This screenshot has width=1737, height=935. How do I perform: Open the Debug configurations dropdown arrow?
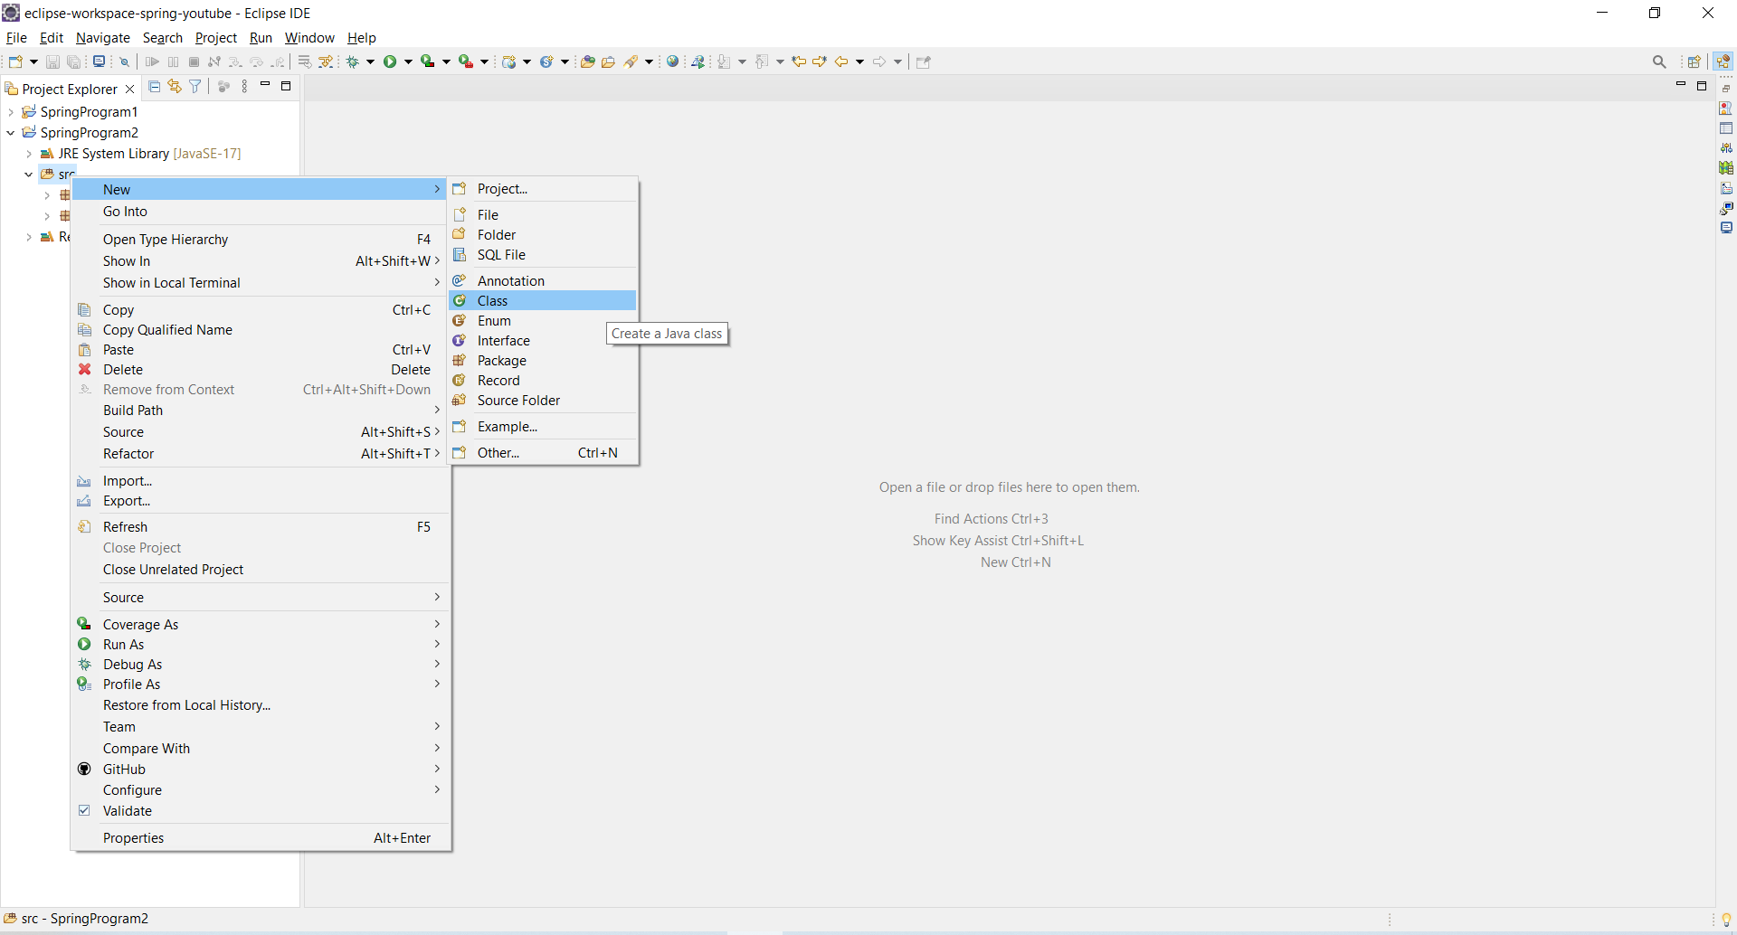[x=370, y=61]
